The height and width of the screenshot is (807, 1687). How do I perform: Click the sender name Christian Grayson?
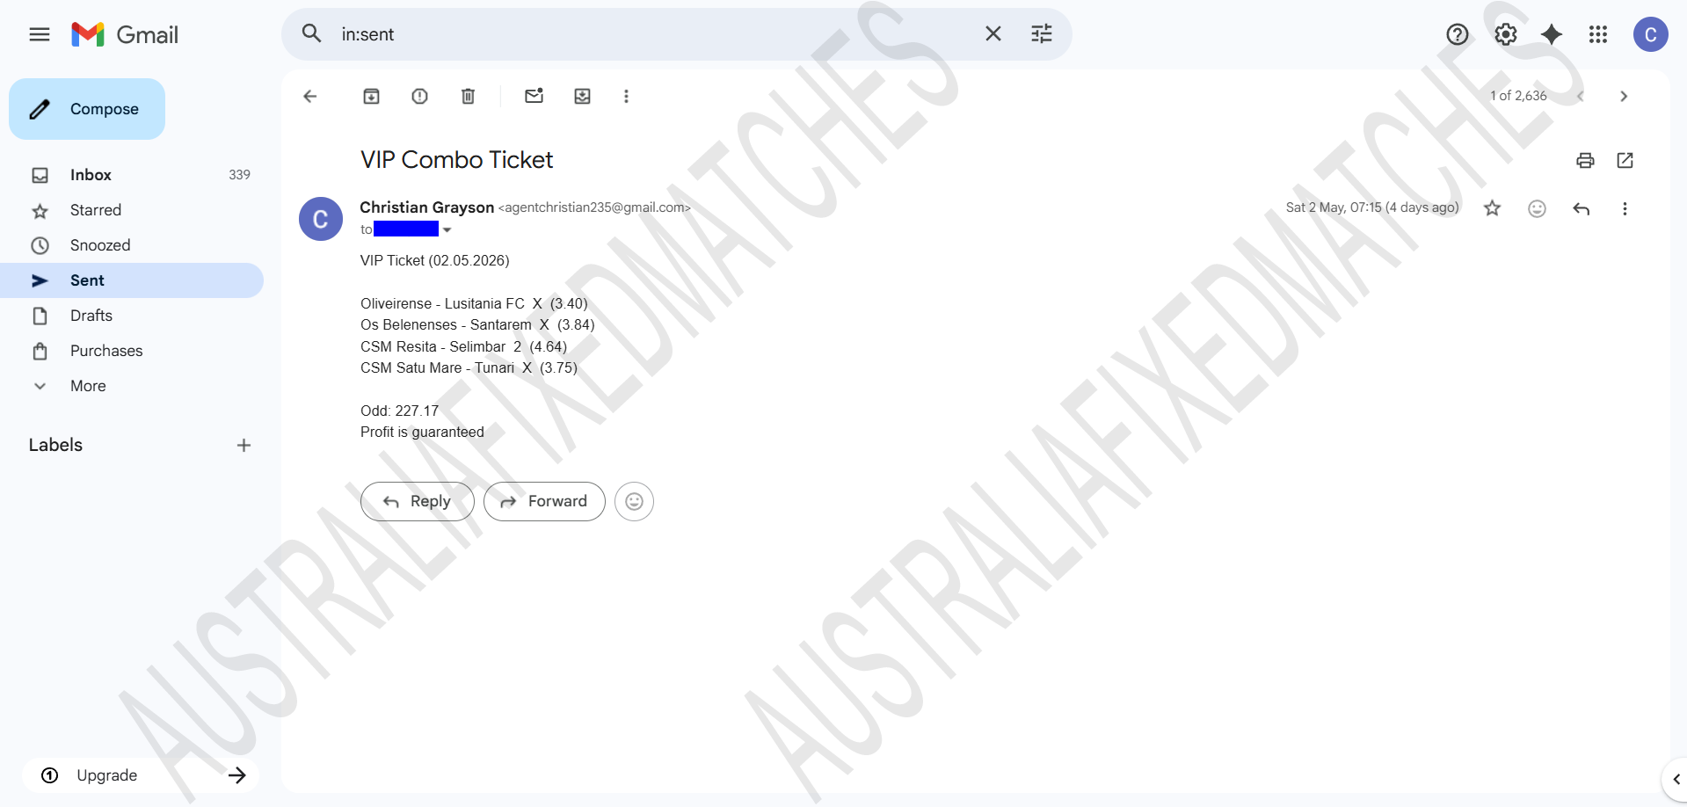click(427, 207)
